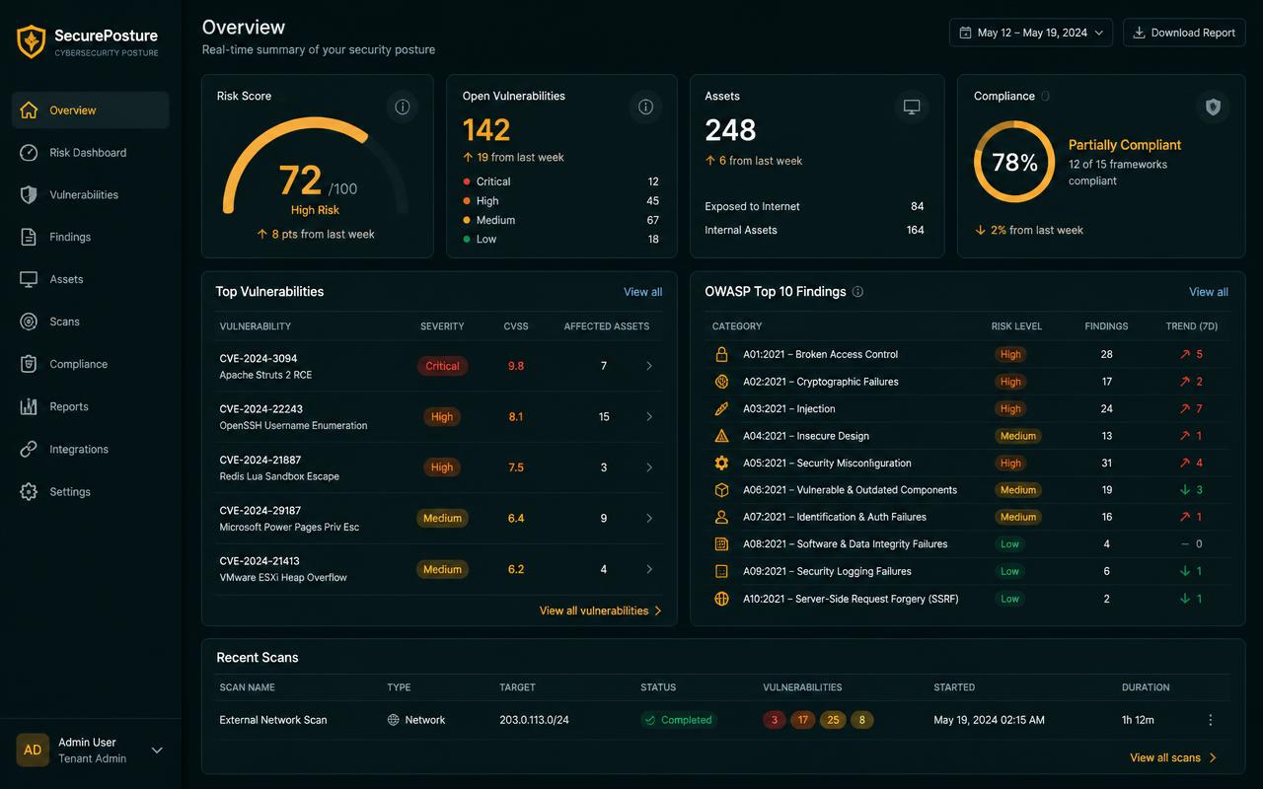Click the syringe icon for Injection
This screenshot has height=789, width=1263.
721,408
